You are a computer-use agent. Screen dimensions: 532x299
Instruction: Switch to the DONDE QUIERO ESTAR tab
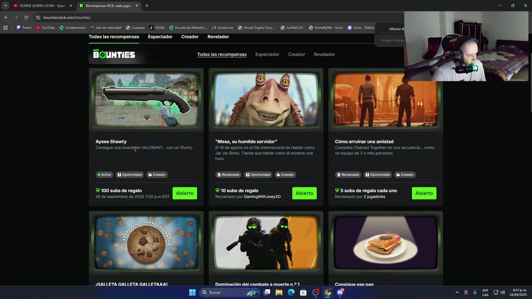43,6
